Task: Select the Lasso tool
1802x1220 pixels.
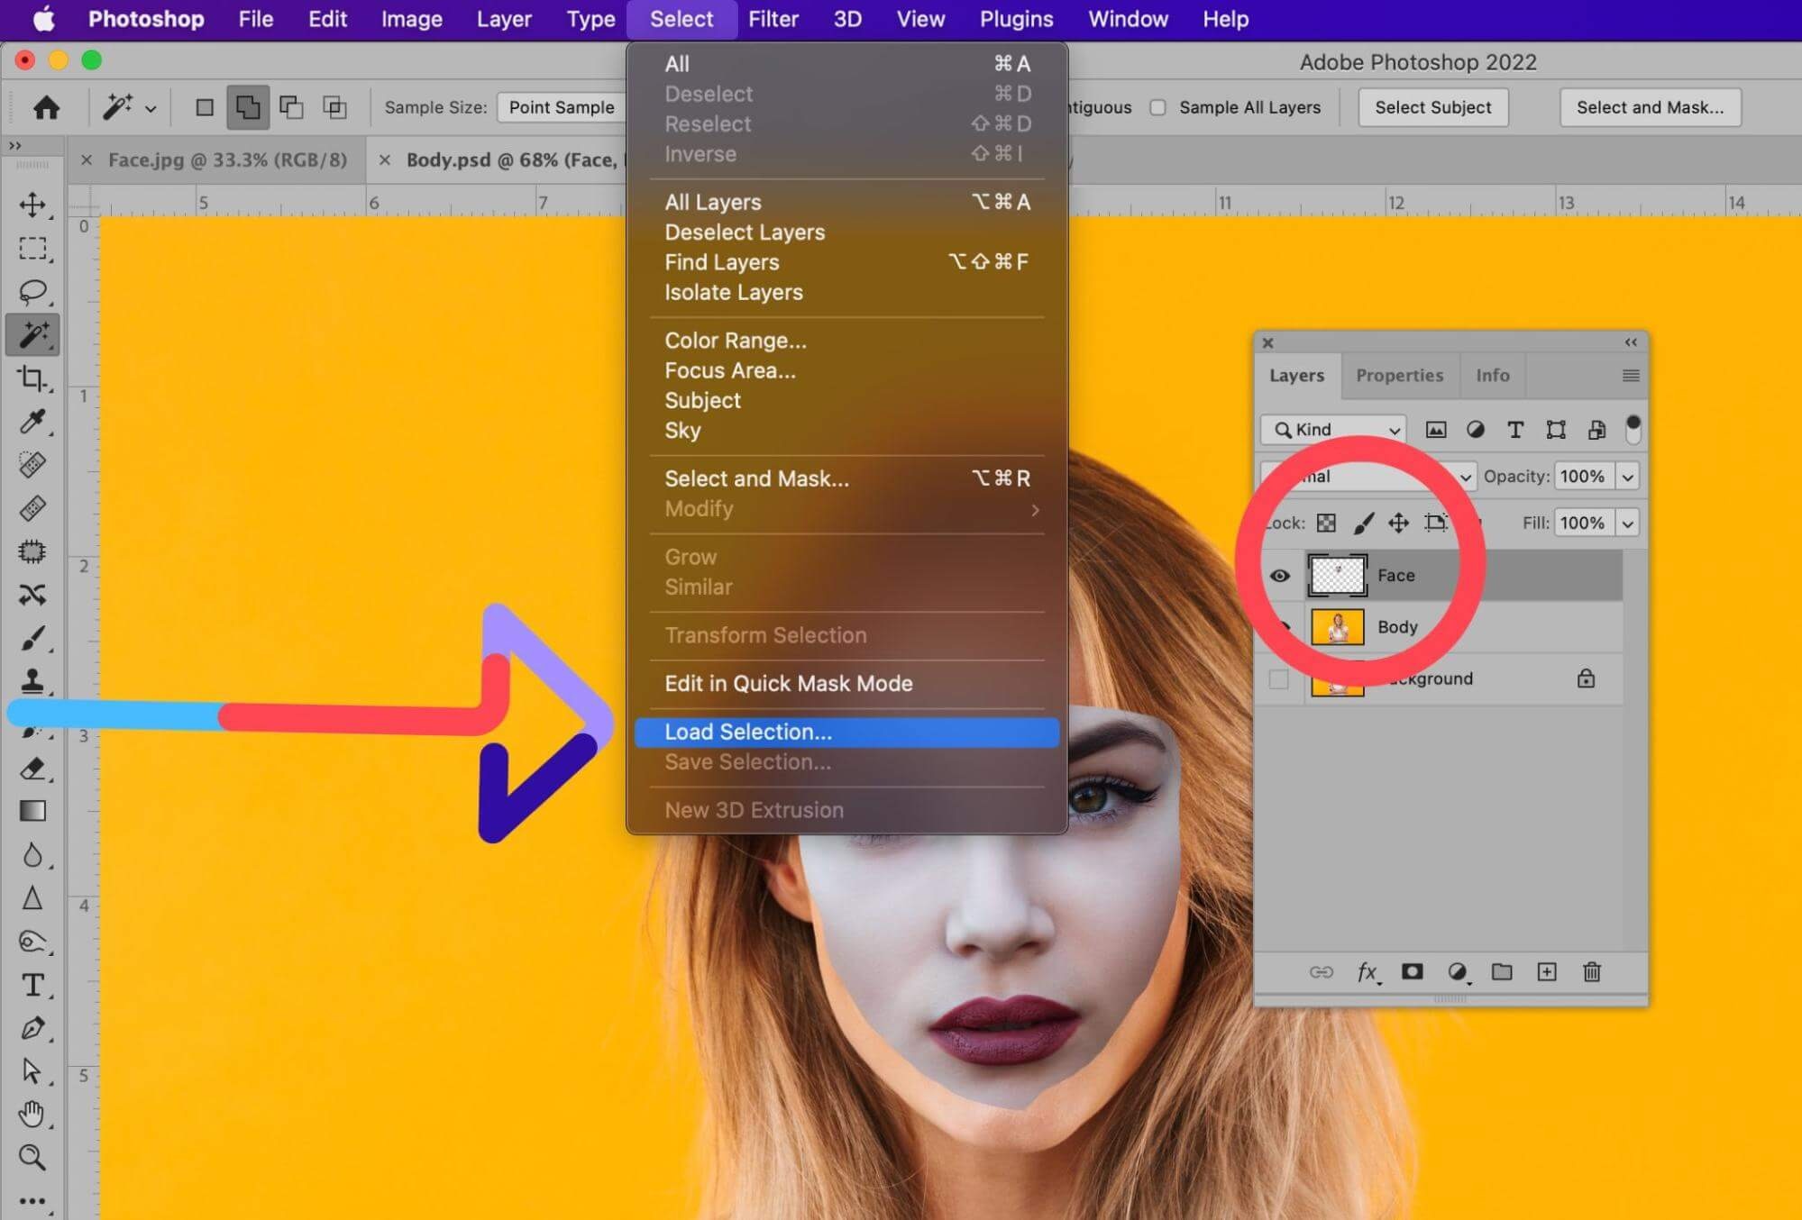Action: (x=33, y=292)
